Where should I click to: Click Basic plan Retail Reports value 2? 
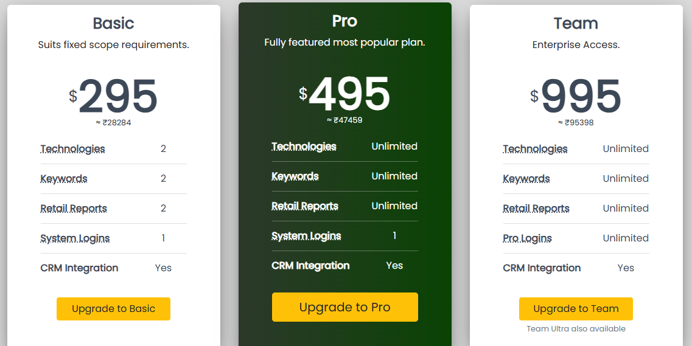coord(163,209)
